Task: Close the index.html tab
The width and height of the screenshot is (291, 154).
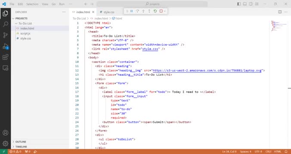Action: click(x=93, y=12)
